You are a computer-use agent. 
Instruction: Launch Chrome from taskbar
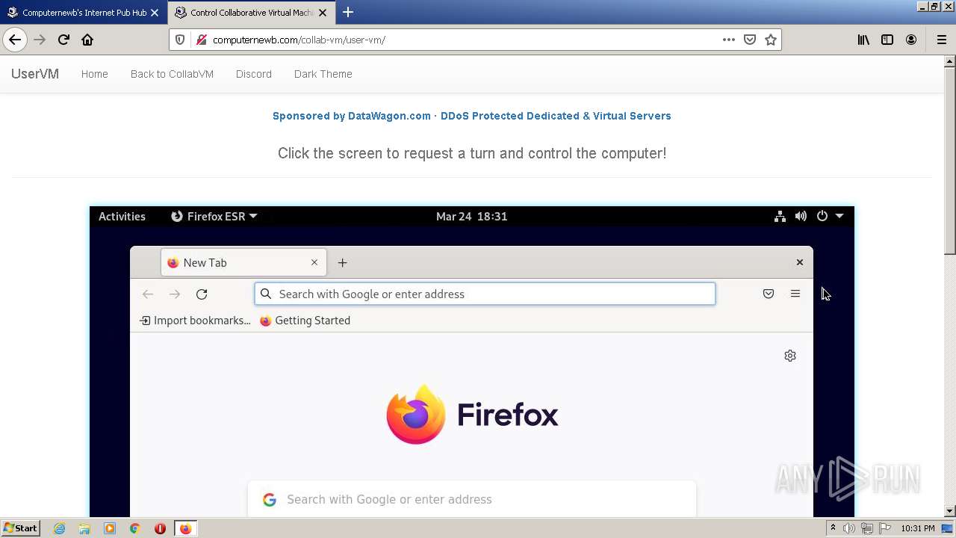[134, 528]
